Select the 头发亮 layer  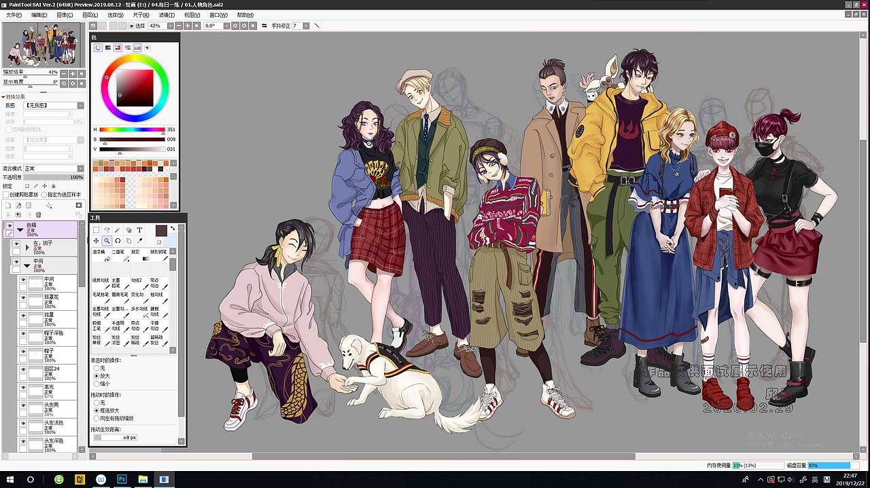pyautogui.click(x=48, y=409)
